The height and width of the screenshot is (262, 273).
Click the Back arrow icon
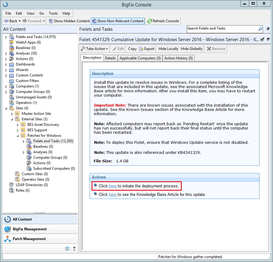pyautogui.click(x=6, y=21)
